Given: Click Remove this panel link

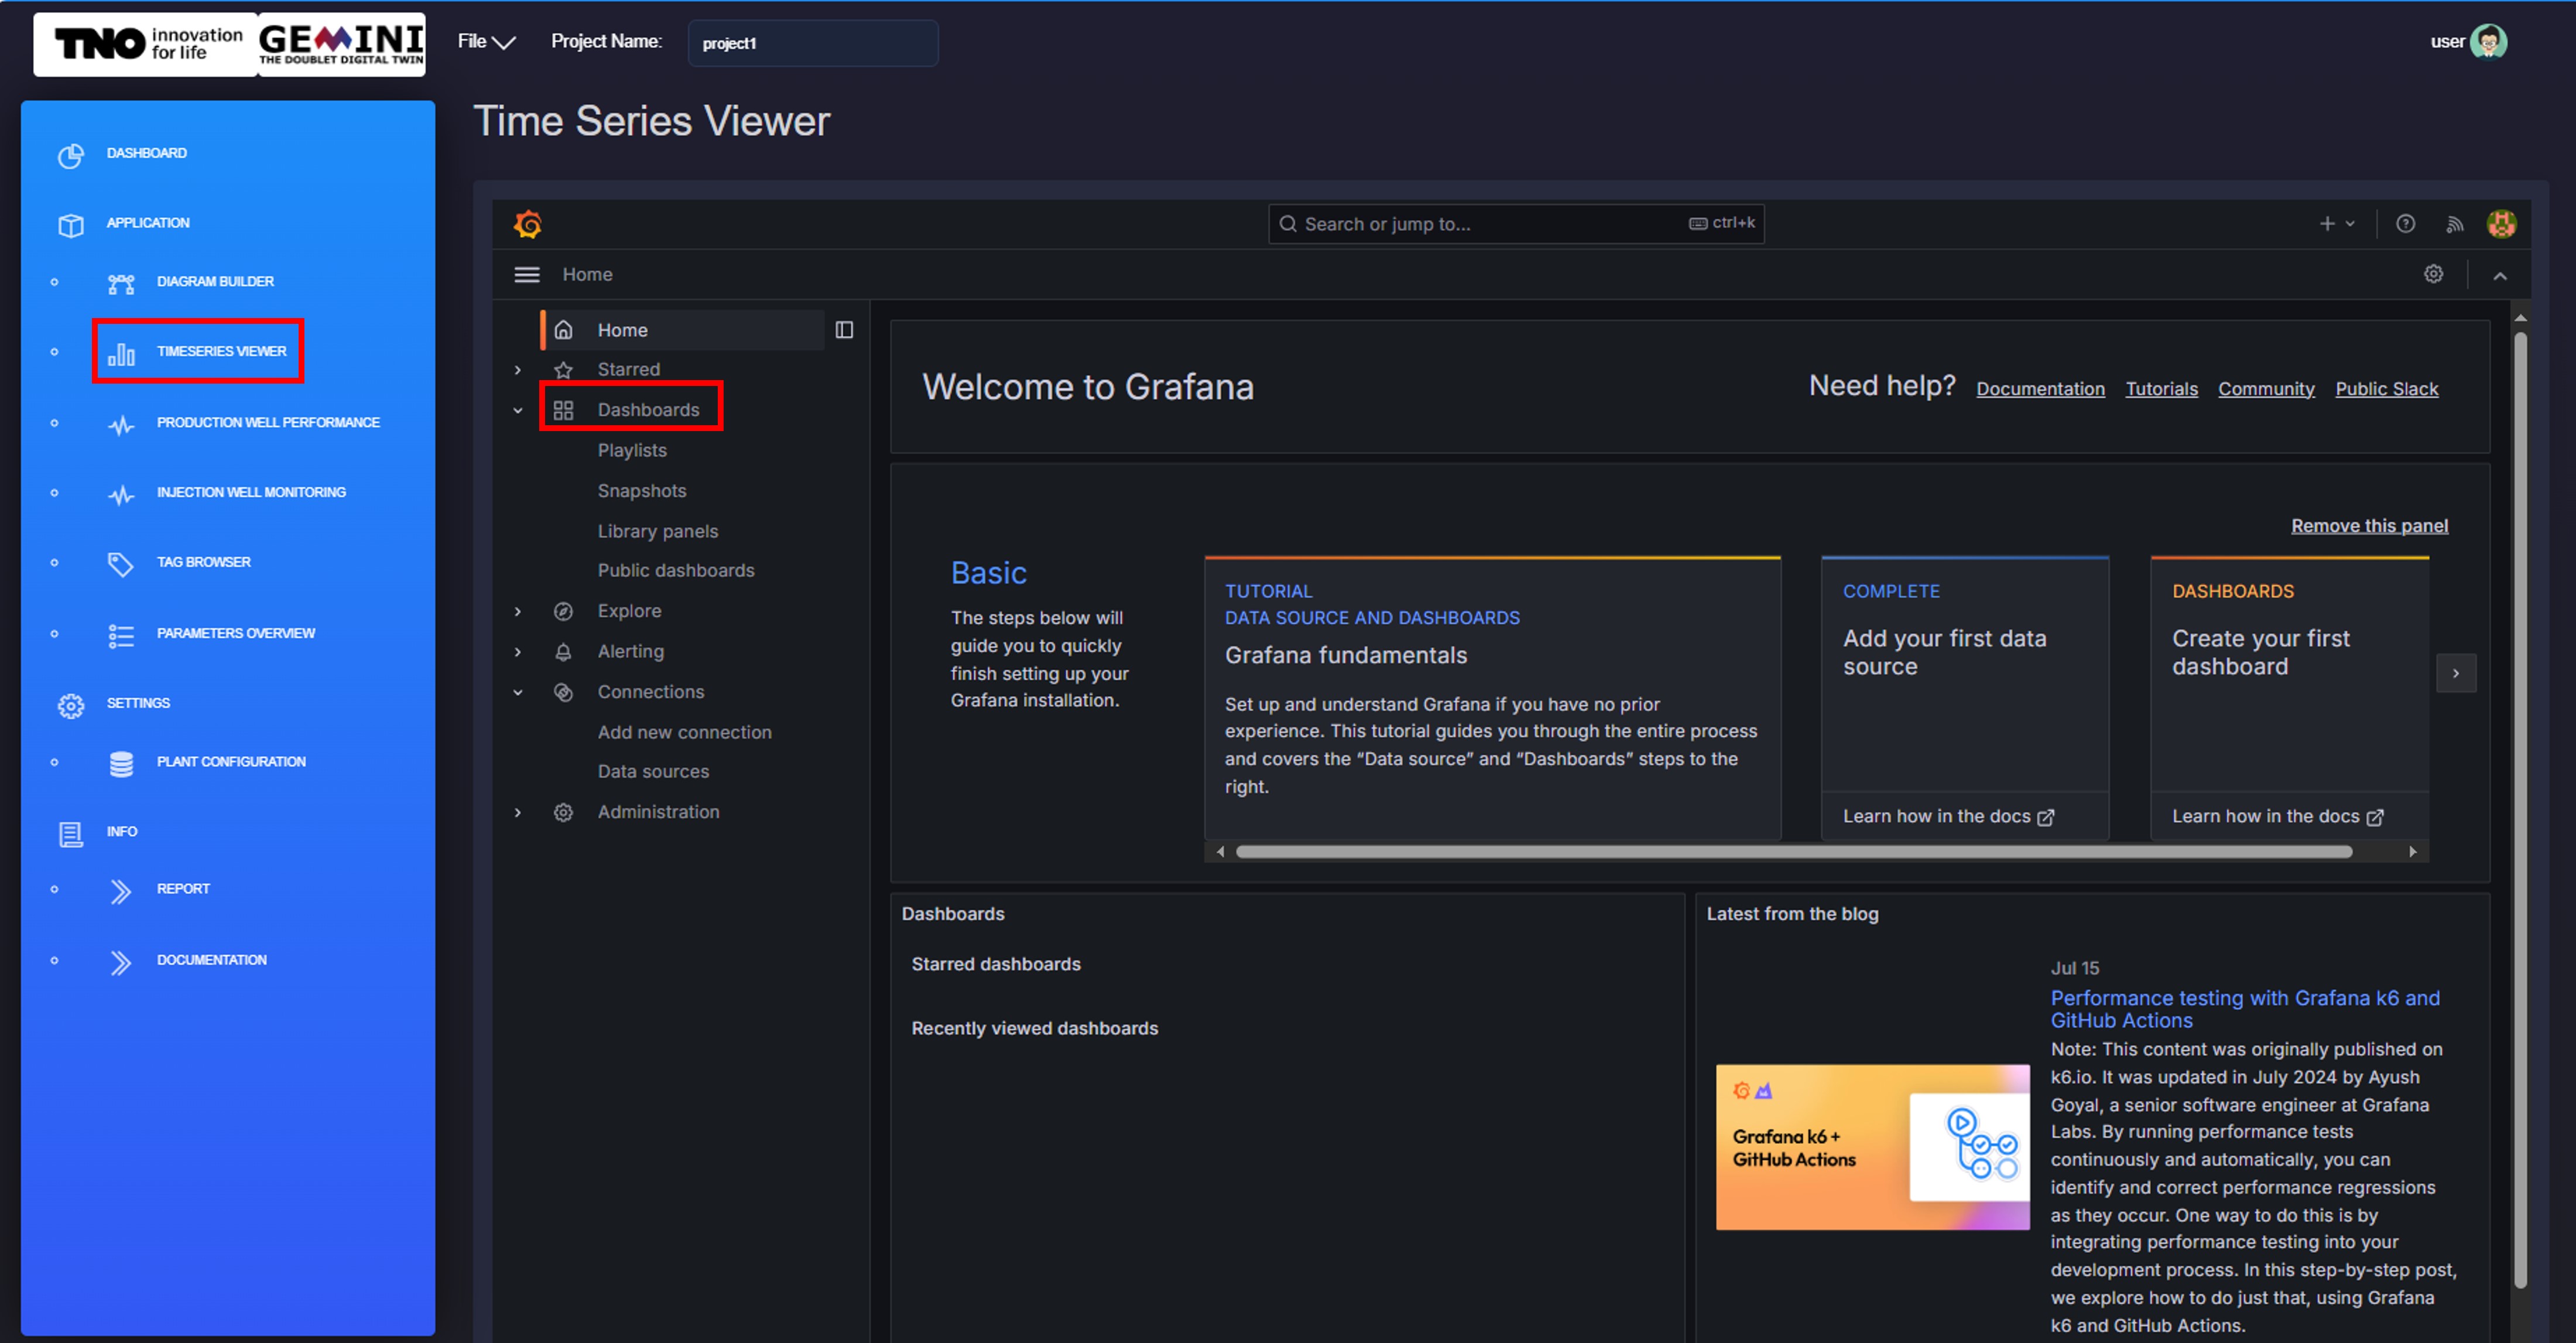Looking at the screenshot, I should [2368, 527].
